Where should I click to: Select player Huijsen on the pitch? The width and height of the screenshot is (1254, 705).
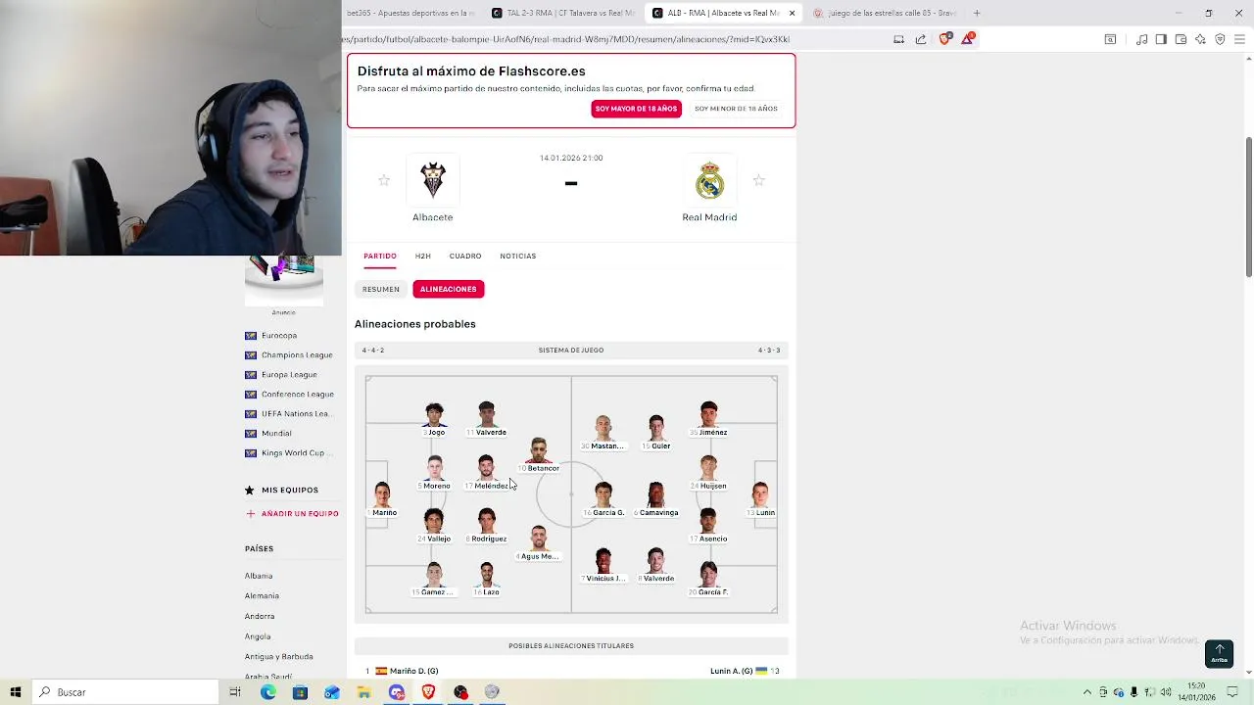point(708,473)
